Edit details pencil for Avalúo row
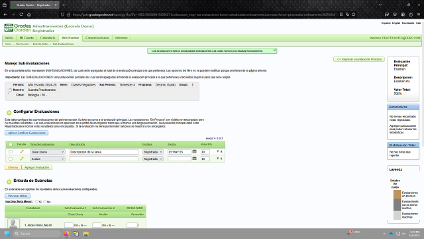The width and height of the screenshot is (424, 239). pyautogui.click(x=22, y=159)
